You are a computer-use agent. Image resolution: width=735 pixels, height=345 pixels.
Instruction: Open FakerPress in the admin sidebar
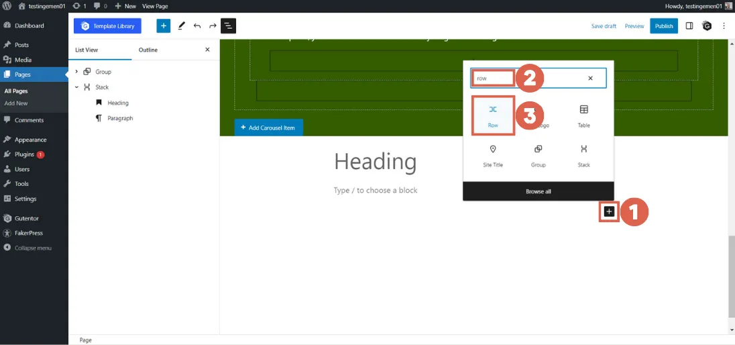[29, 234]
